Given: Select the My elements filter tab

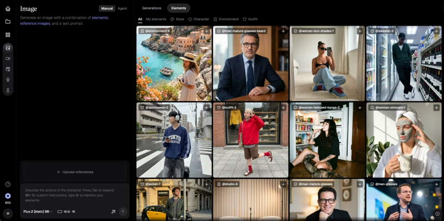Looking at the screenshot, I should pyautogui.click(x=156, y=19).
